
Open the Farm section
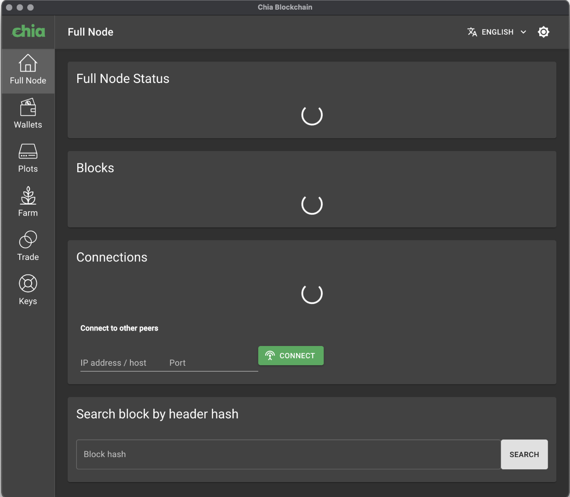pyautogui.click(x=28, y=203)
